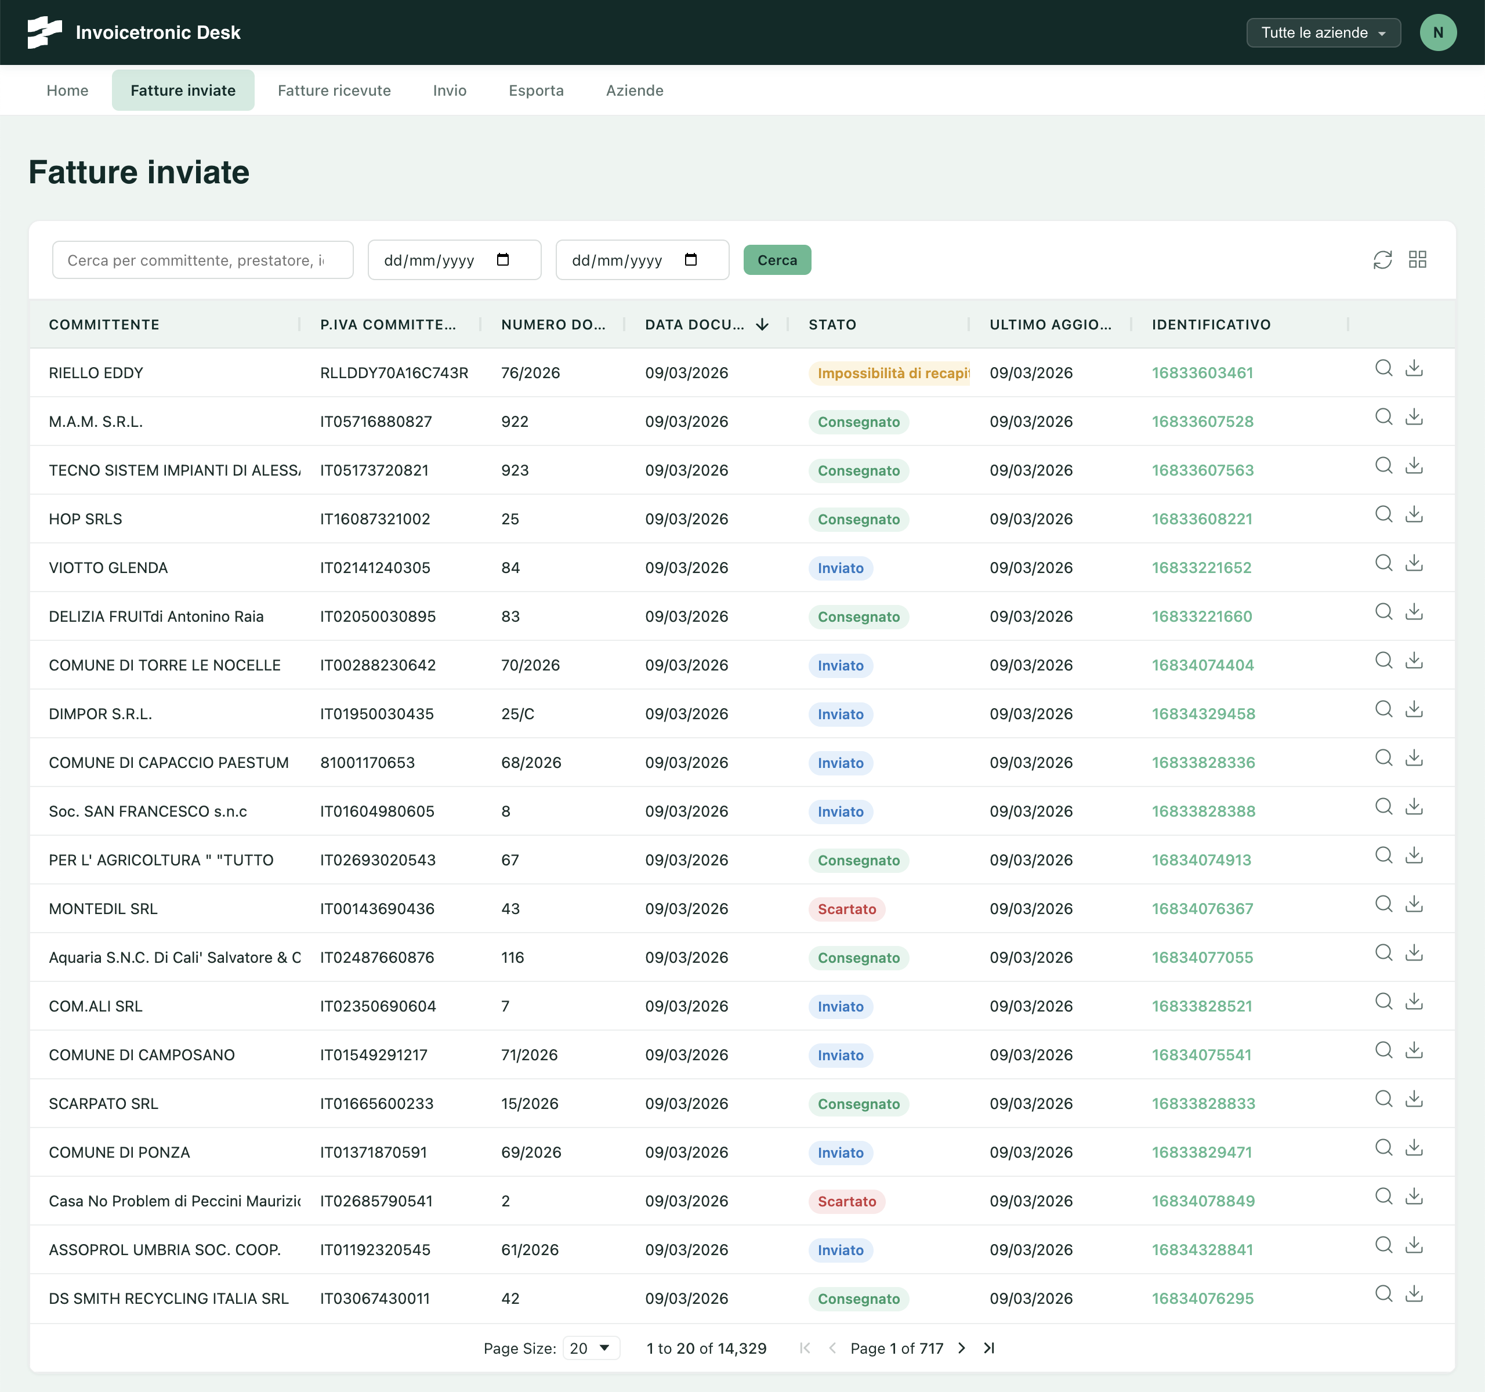Open the Esporta tab
The height and width of the screenshot is (1392, 1485).
[x=535, y=90]
